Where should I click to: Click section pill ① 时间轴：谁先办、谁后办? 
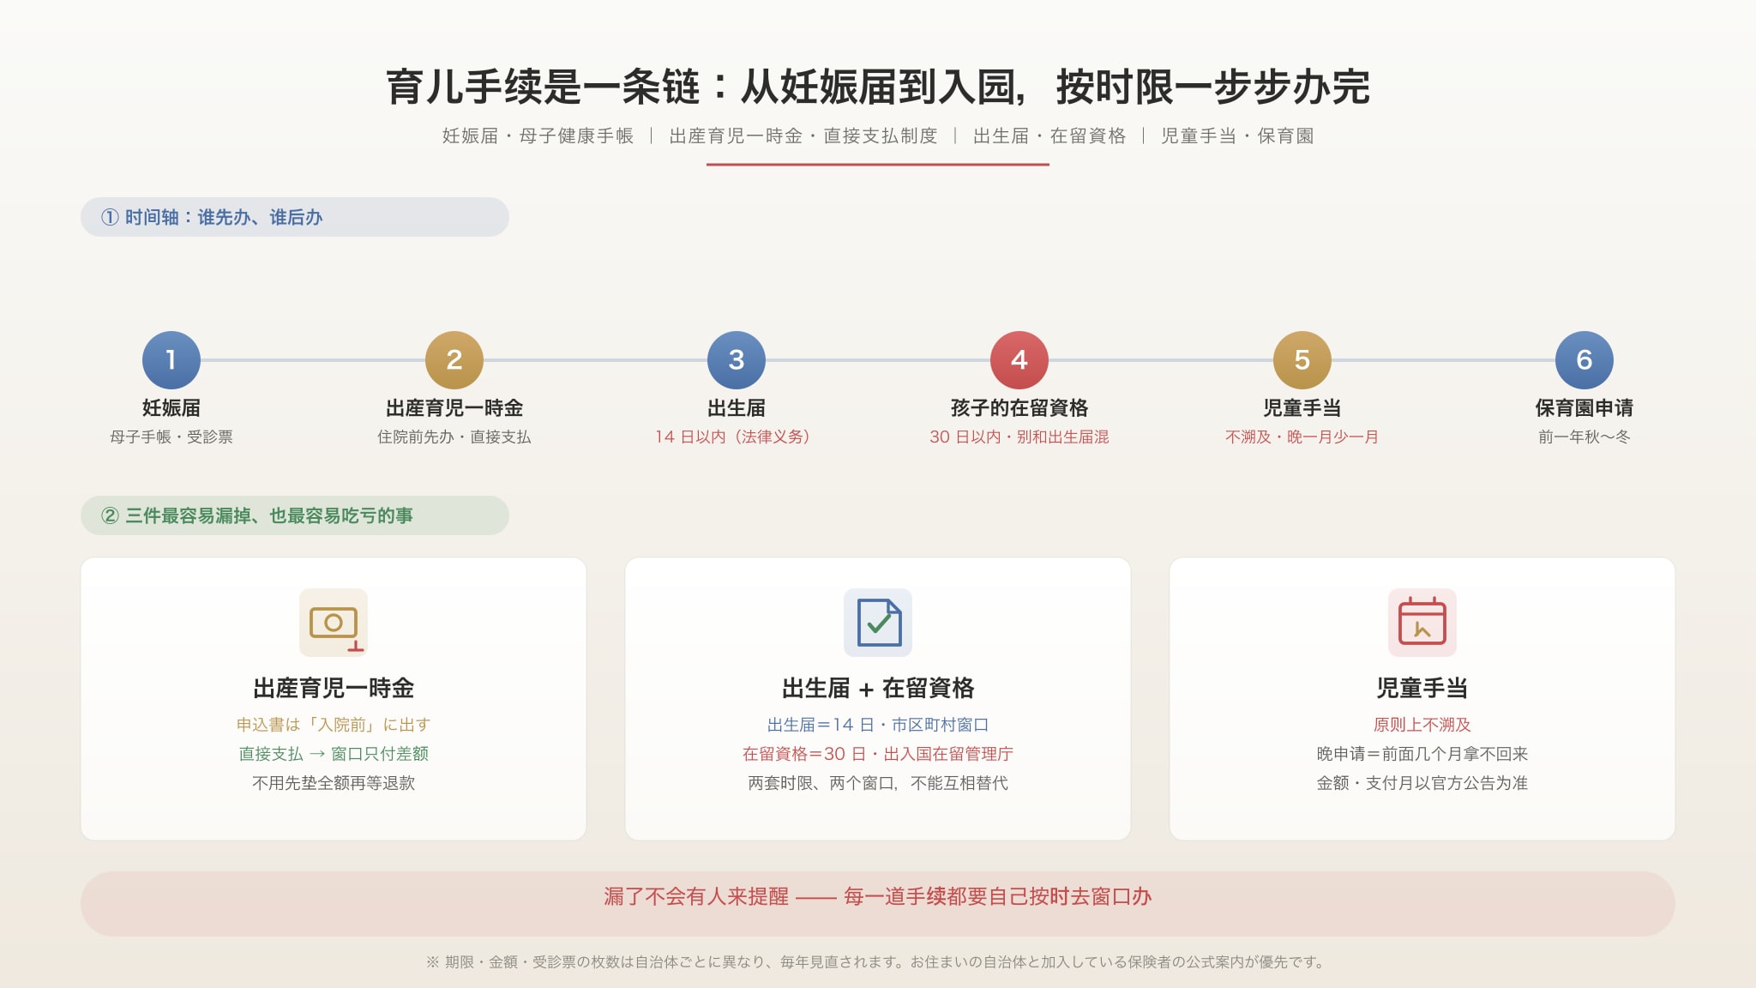click(x=295, y=217)
